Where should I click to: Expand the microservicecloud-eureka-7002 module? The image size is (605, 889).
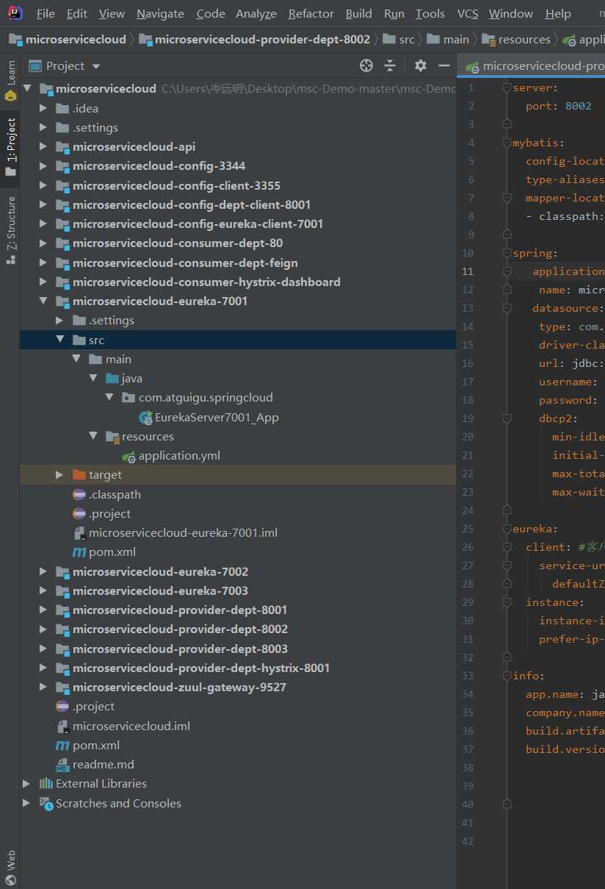coord(43,571)
